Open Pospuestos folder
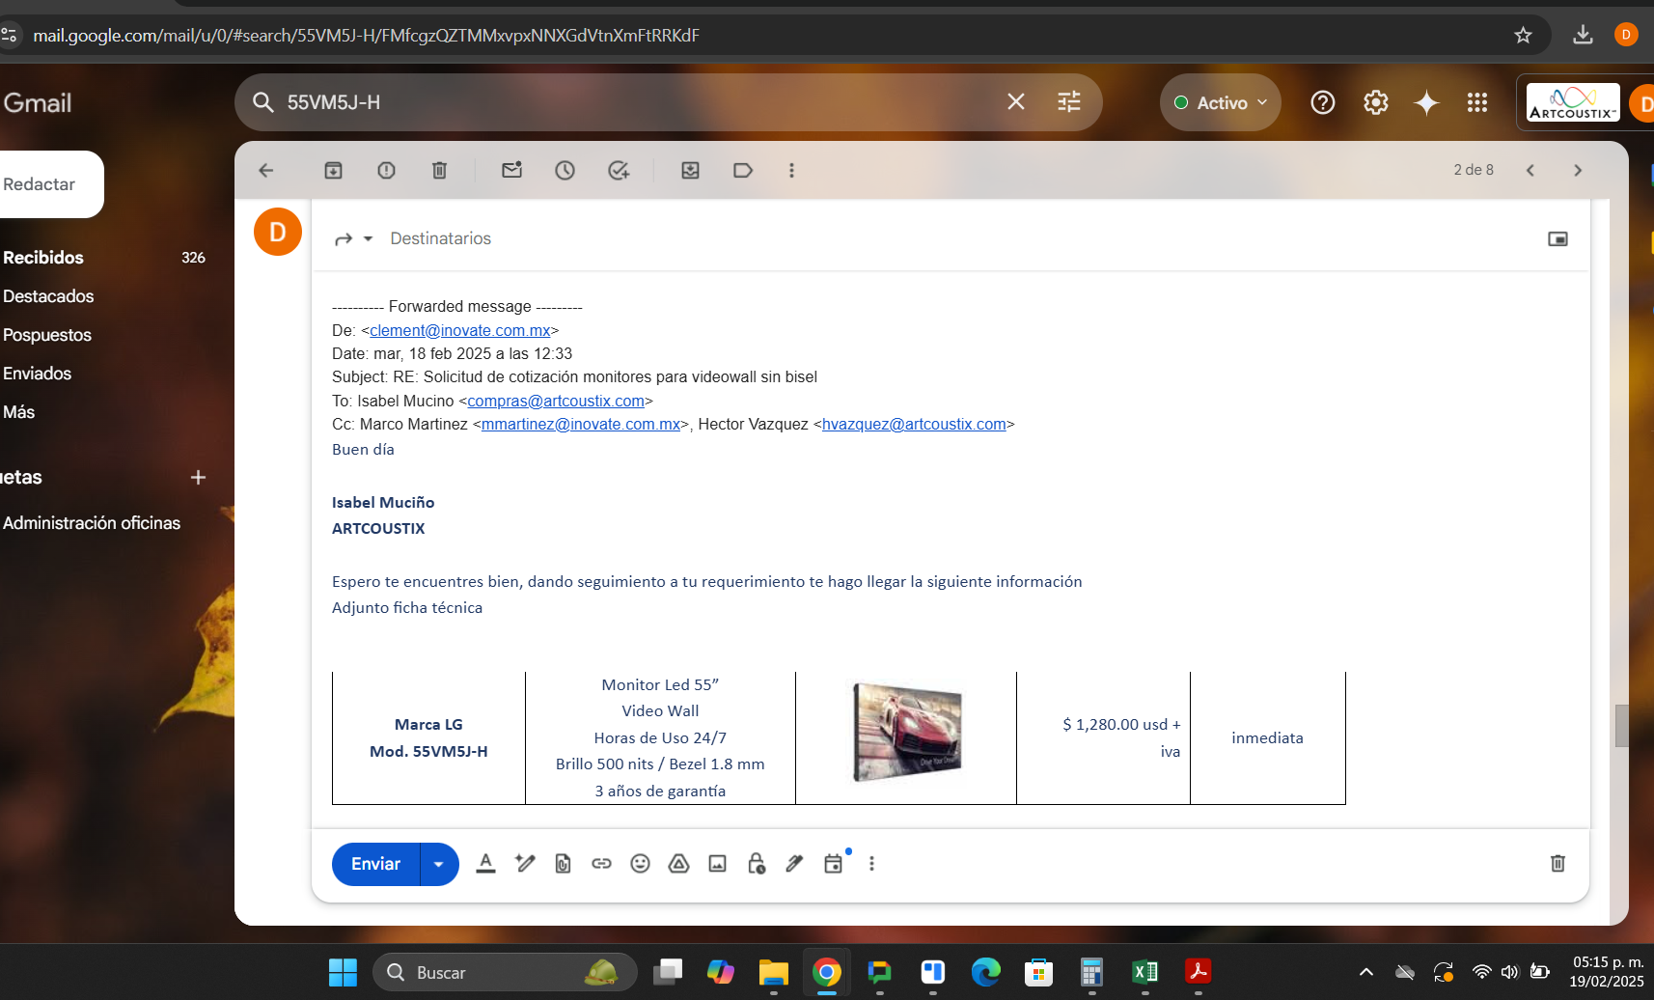The height and width of the screenshot is (1000, 1654). (47, 335)
